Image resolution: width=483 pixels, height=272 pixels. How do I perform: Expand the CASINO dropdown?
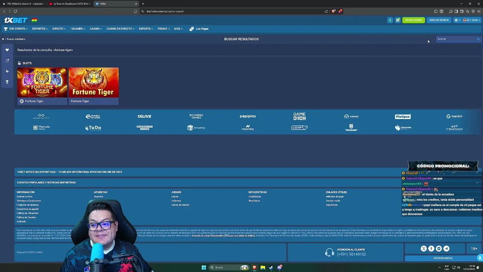pyautogui.click(x=96, y=29)
